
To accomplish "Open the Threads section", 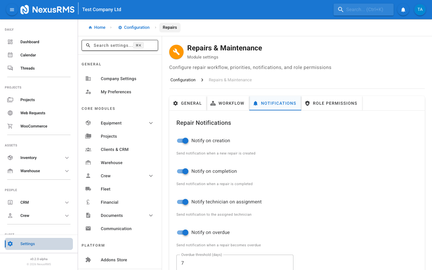I will pos(27,68).
